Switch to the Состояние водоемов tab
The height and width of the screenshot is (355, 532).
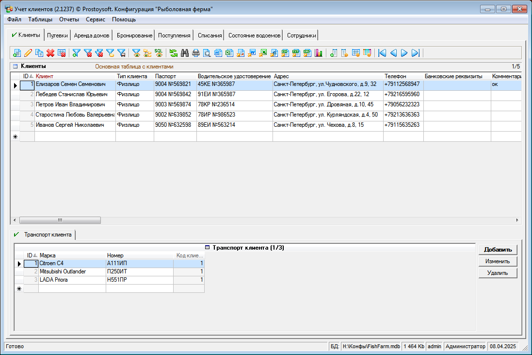(x=254, y=35)
